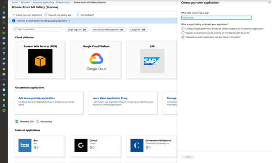Screen dimensions: 272x163
Task: Open Home from the sidebar house icon
Action: pos(4,13)
